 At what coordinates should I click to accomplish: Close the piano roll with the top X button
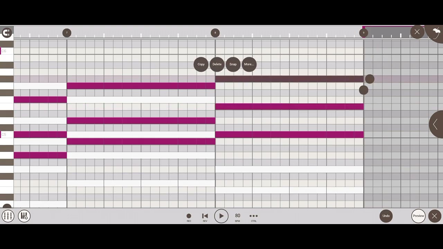tap(417, 32)
